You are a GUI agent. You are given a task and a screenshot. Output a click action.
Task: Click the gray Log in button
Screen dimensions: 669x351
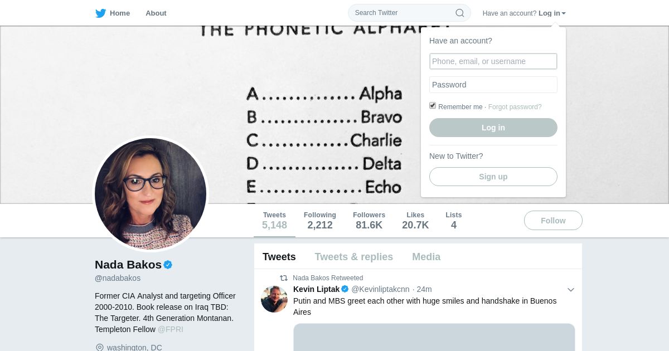coord(493,128)
